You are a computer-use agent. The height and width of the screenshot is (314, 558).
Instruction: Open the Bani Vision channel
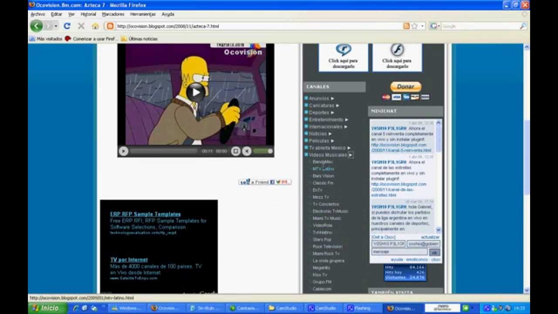tap(323, 176)
